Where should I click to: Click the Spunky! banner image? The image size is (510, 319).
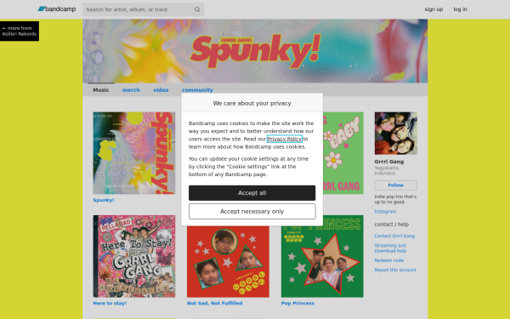pos(255,51)
